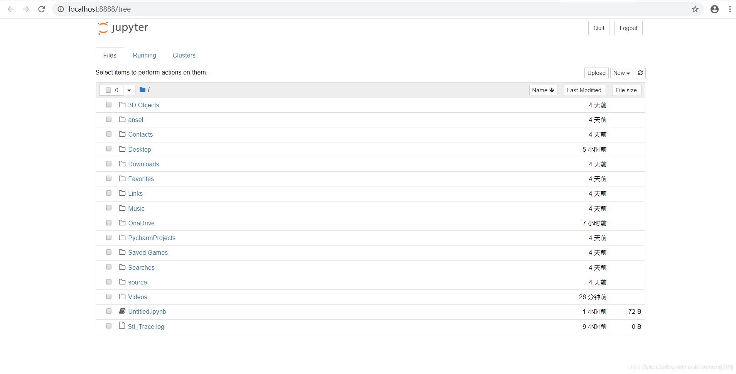Open the source folder

coord(137,282)
